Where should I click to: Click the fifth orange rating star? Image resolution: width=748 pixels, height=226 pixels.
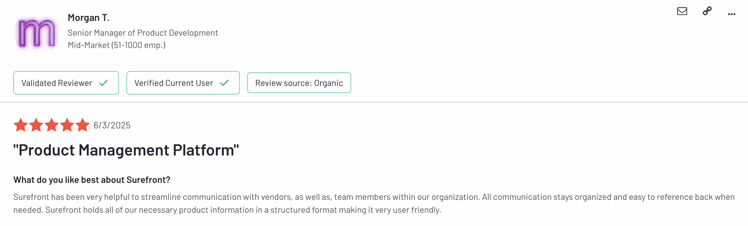pyautogui.click(x=83, y=125)
